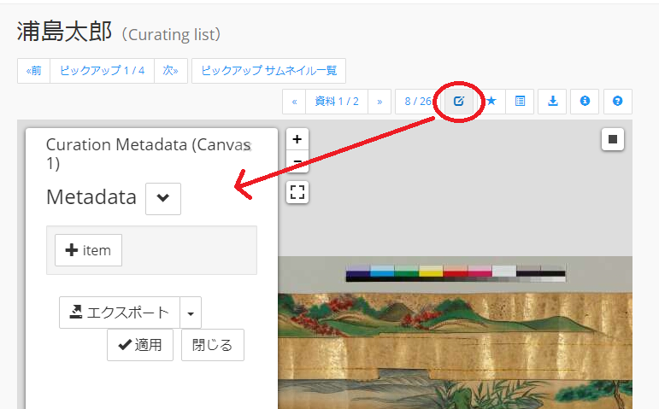The height and width of the screenshot is (409, 659).
Task: Open the info circle icon
Action: coord(585,102)
